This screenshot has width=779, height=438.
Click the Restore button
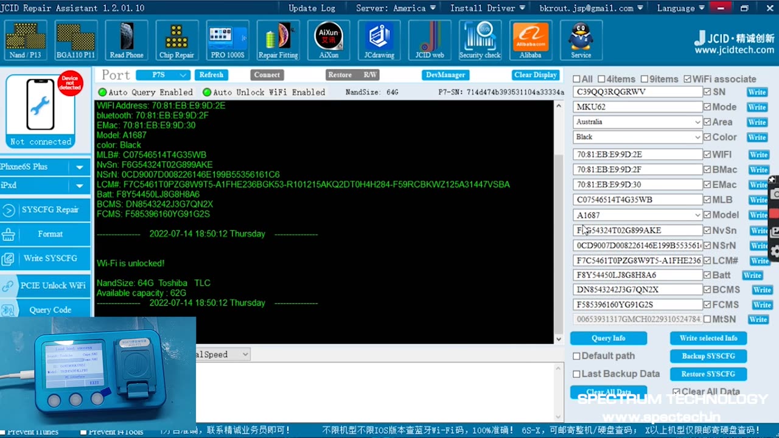tap(340, 75)
